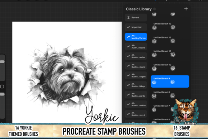This screenshot has height=139, width=208.
Task: Select Untitled Brush 12
Action: [x=170, y=40]
